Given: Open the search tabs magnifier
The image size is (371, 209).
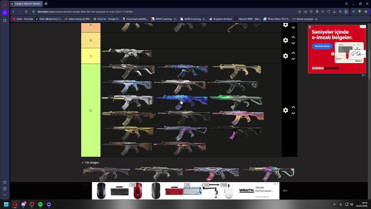Looking at the screenshot, I should (346, 4).
